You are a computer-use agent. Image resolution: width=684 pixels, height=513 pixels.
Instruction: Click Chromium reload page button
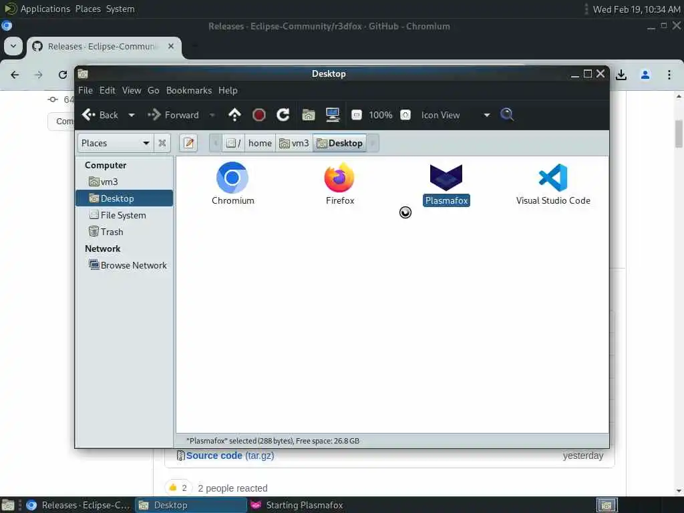(63, 75)
